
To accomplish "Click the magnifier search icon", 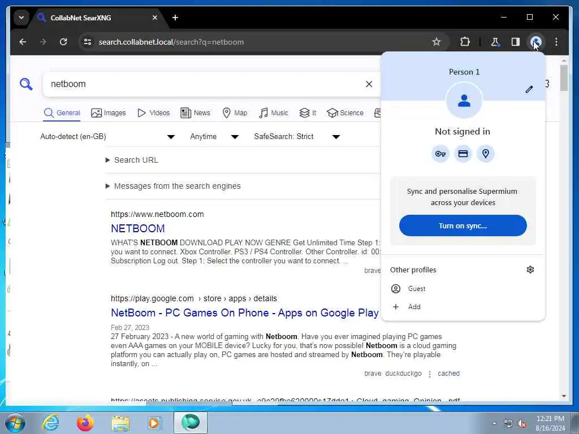I will 26,84.
